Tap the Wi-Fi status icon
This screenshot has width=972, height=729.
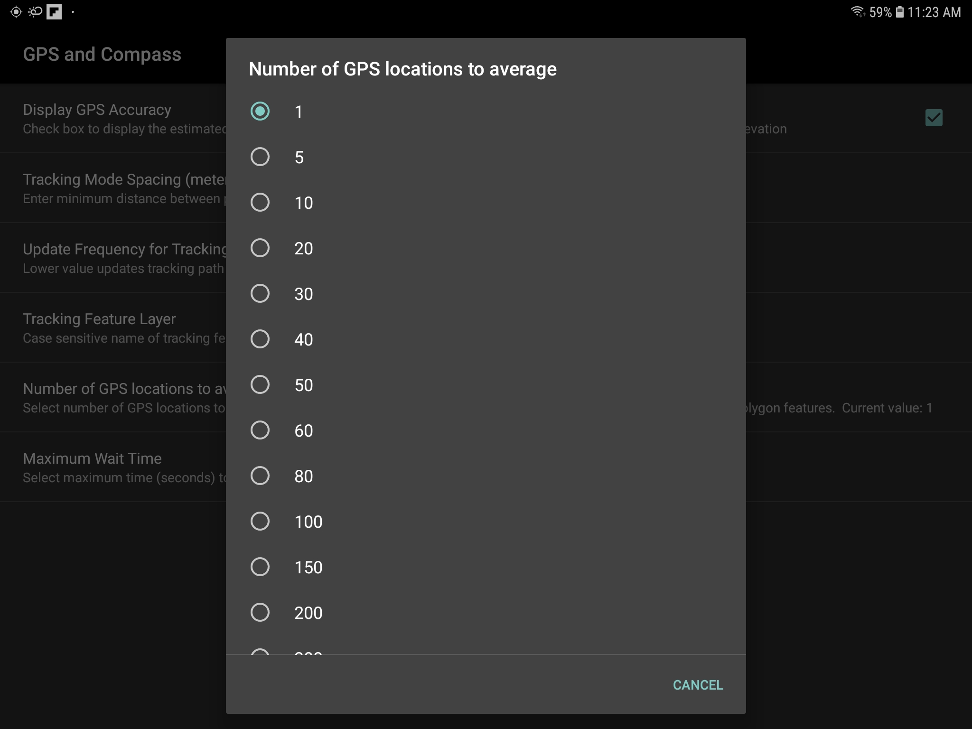pos(858,11)
